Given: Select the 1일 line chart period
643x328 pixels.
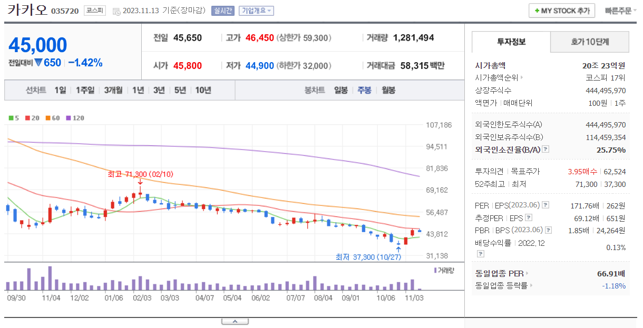Looking at the screenshot, I should point(60,90).
